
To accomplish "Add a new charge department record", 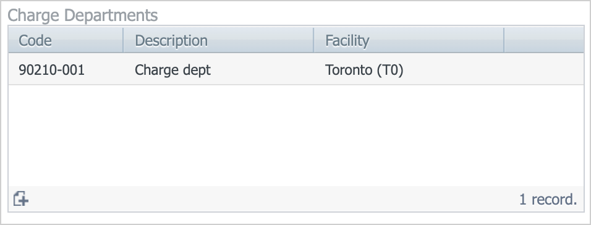I will [21, 198].
